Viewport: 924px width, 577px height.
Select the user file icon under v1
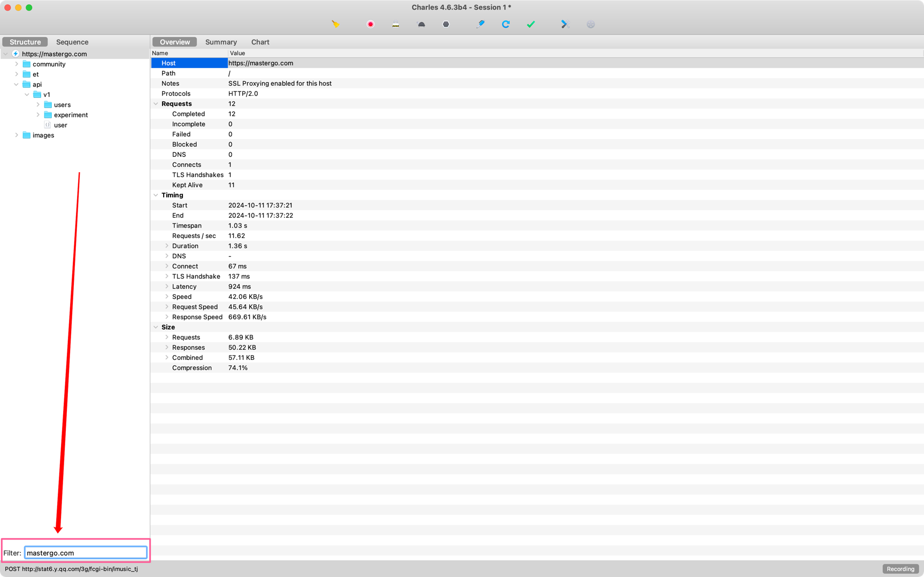(x=48, y=125)
